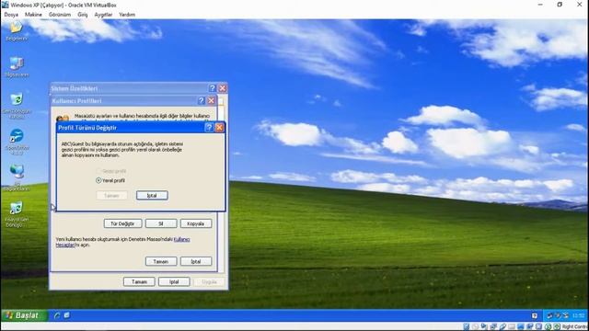Open the Aygıtlar menu
The height and width of the screenshot is (331, 589).
pyautogui.click(x=103, y=15)
